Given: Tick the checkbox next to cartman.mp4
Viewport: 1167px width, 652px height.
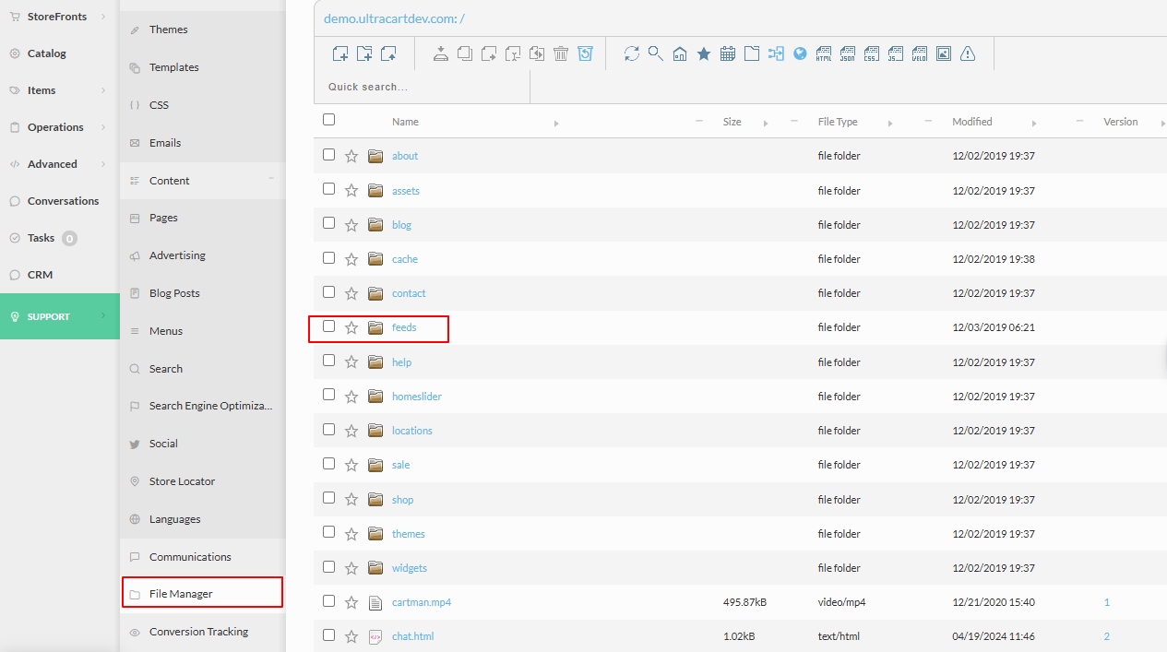Looking at the screenshot, I should tap(328, 601).
